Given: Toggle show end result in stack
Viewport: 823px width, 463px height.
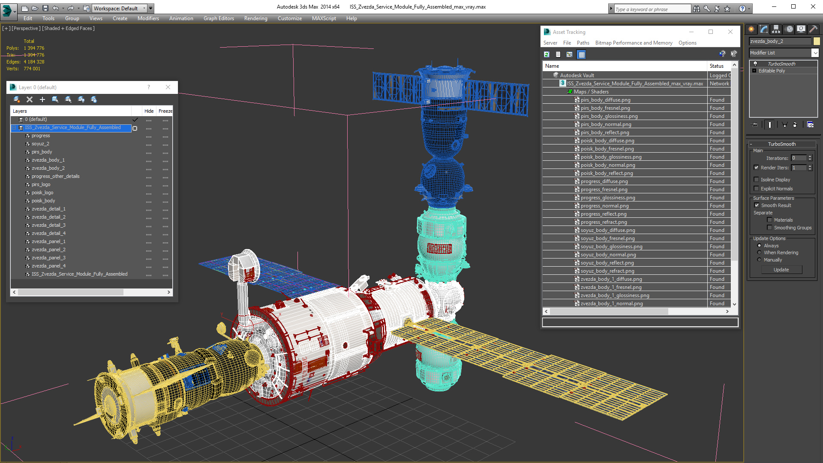Looking at the screenshot, I should click(770, 125).
